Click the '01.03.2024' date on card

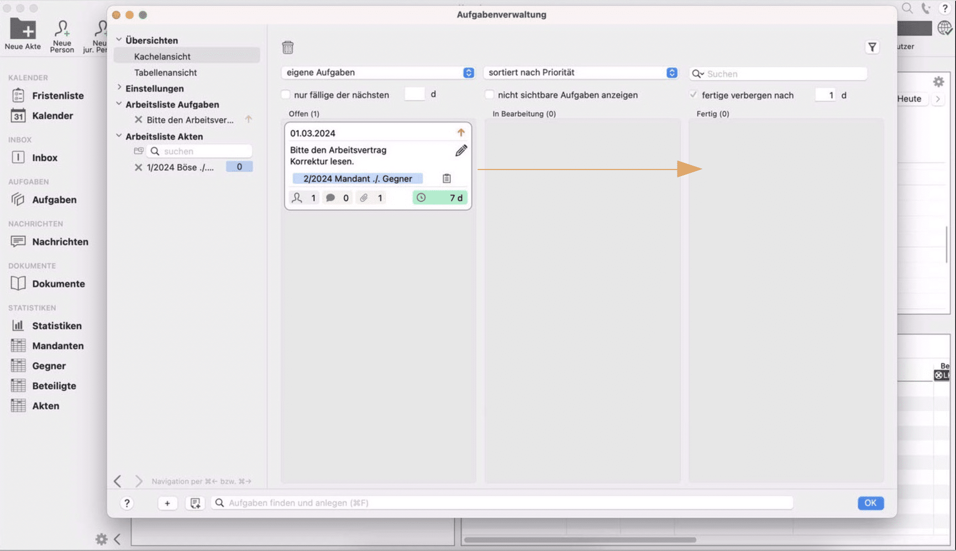[313, 133]
